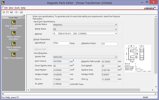Click the 'For Help, press F1' status text
This screenshot has width=159, height=100.
10,97
